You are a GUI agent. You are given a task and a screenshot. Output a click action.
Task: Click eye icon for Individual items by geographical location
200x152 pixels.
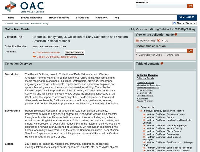pos(141,111)
